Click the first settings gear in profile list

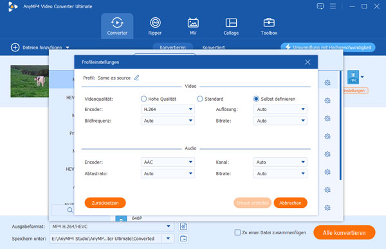coord(327,83)
